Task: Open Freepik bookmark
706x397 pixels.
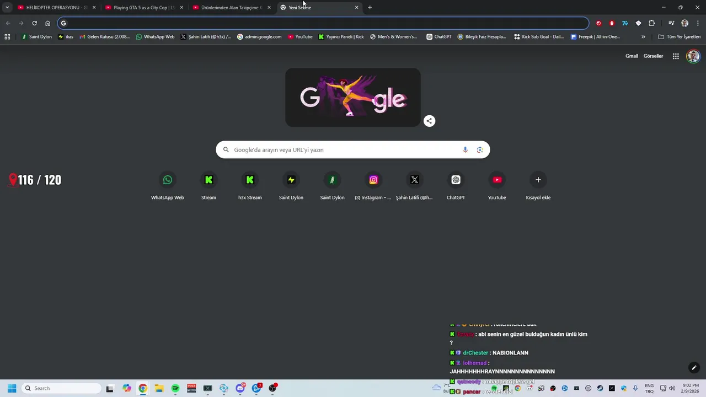Action: point(595,37)
